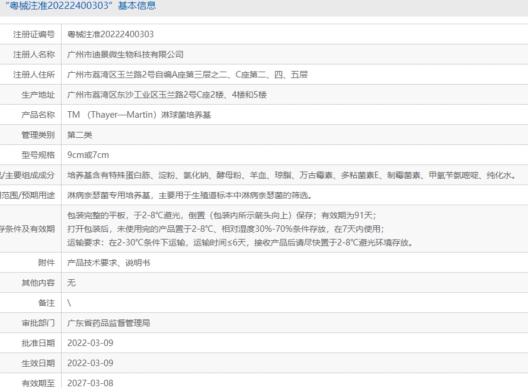The height and width of the screenshot is (388, 528).
Task: Click the storage line mentioning 有效期为91天
Action: 221,215
